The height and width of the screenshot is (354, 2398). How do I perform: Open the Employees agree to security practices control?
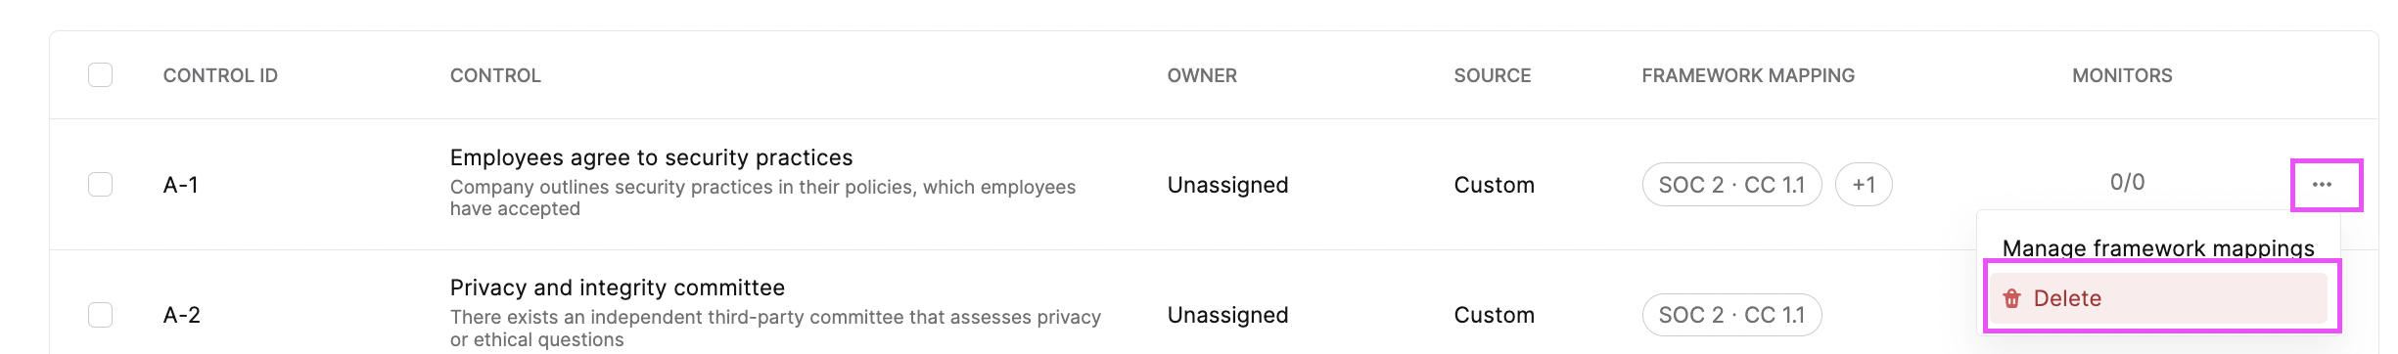pyautogui.click(x=651, y=157)
